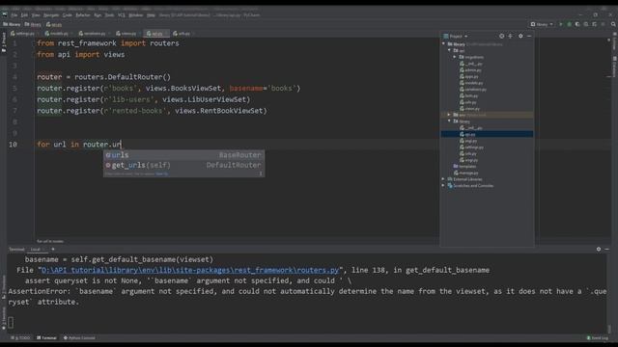The height and width of the screenshot is (347, 618).
Task: Click the Terminal tool window button
Action: coord(46,338)
